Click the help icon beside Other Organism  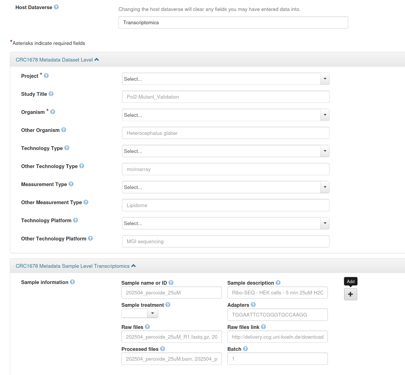pyautogui.click(x=64, y=130)
